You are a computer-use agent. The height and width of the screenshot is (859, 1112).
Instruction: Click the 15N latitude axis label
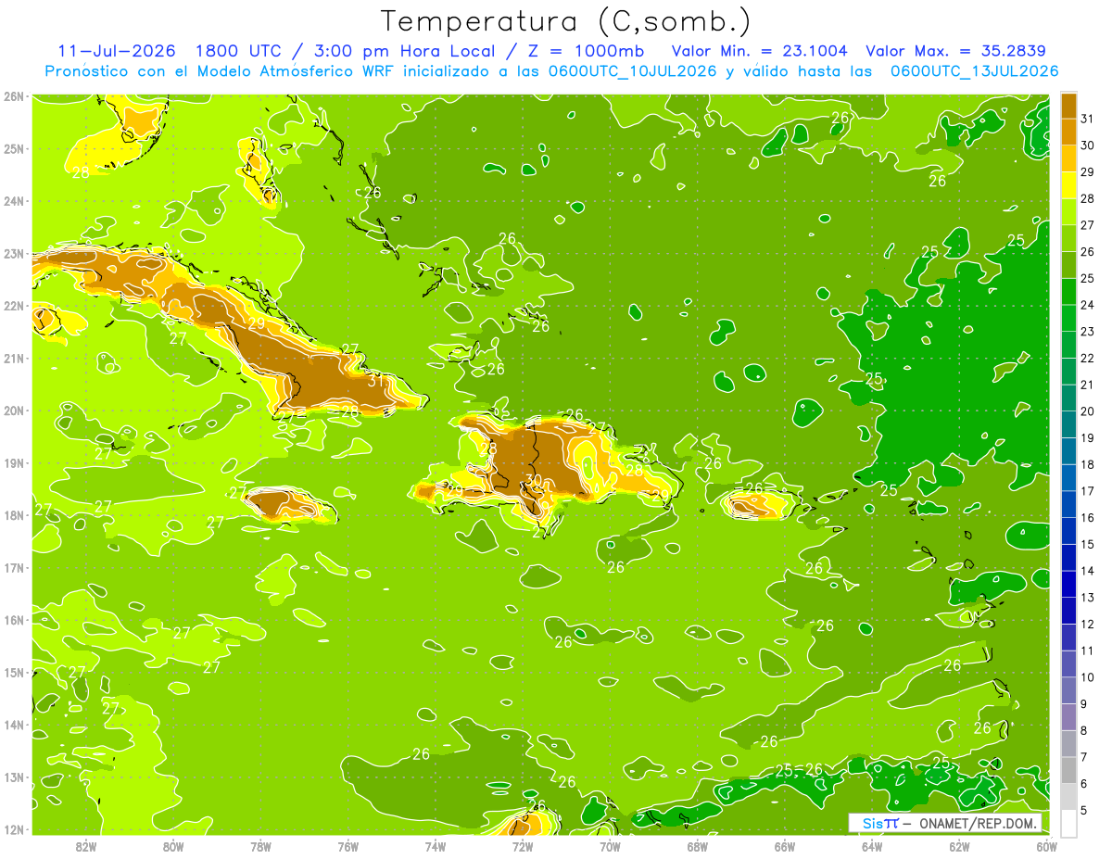(14, 672)
